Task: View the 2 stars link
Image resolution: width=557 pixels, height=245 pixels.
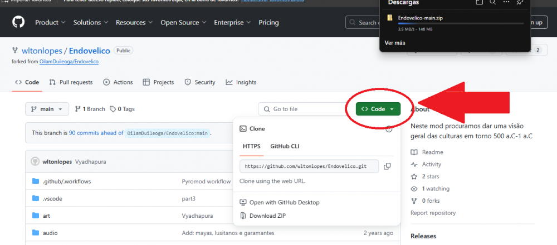Action: (425, 176)
